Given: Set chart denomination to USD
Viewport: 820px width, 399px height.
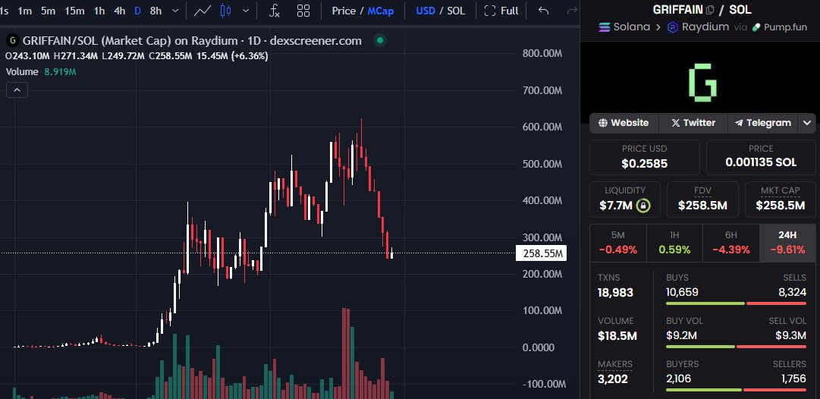Looking at the screenshot, I should coord(425,11).
